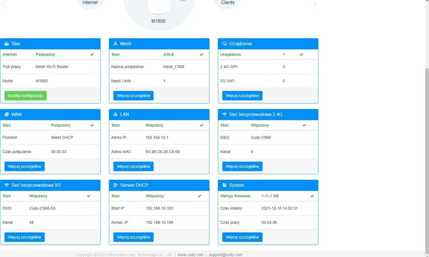The image size is (429, 257).
Task: Click the right carousel arrow near Clients
Action: (x=315, y=4)
